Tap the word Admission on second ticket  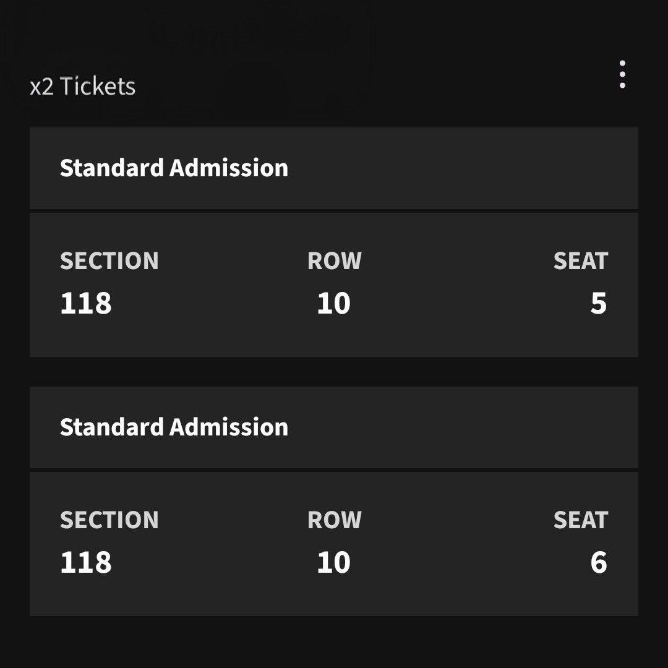(229, 427)
